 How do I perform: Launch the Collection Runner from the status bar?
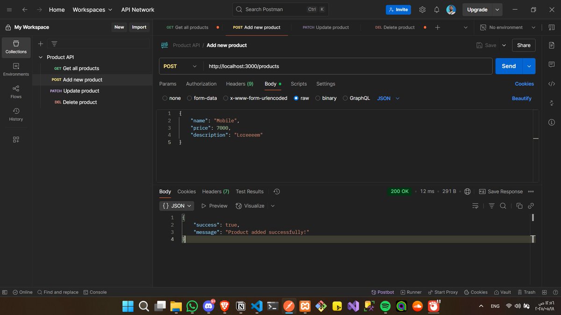tap(411, 292)
